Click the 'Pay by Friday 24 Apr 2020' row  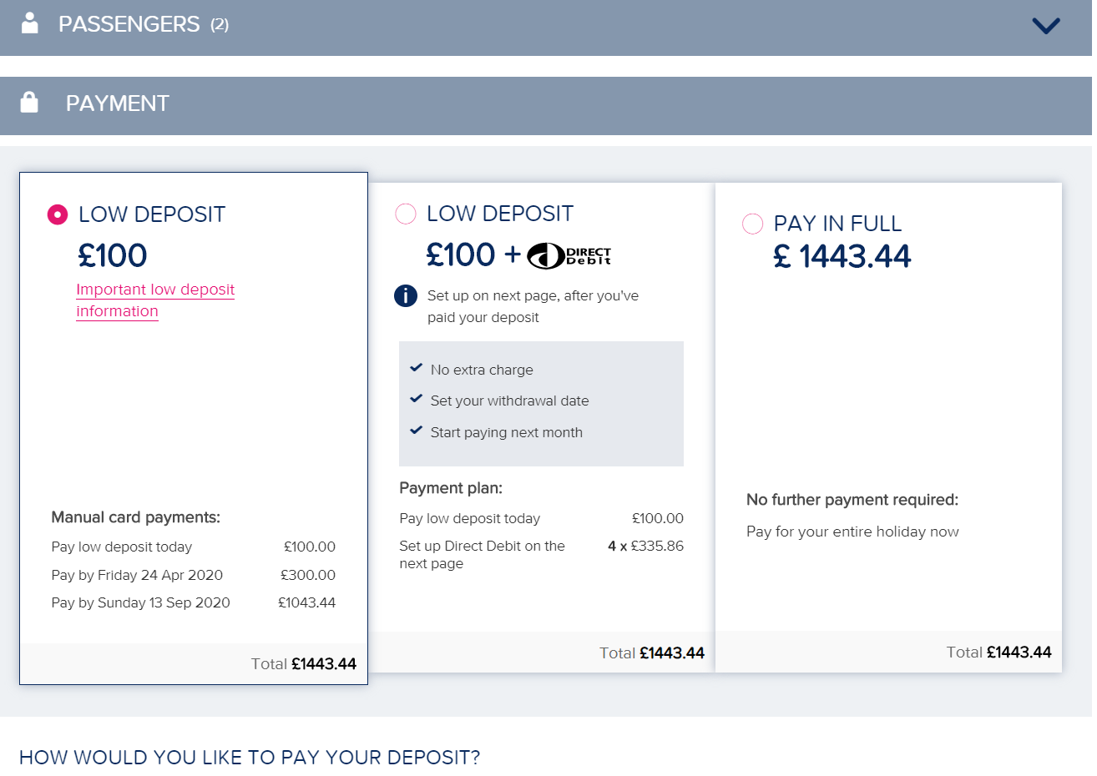tap(193, 575)
